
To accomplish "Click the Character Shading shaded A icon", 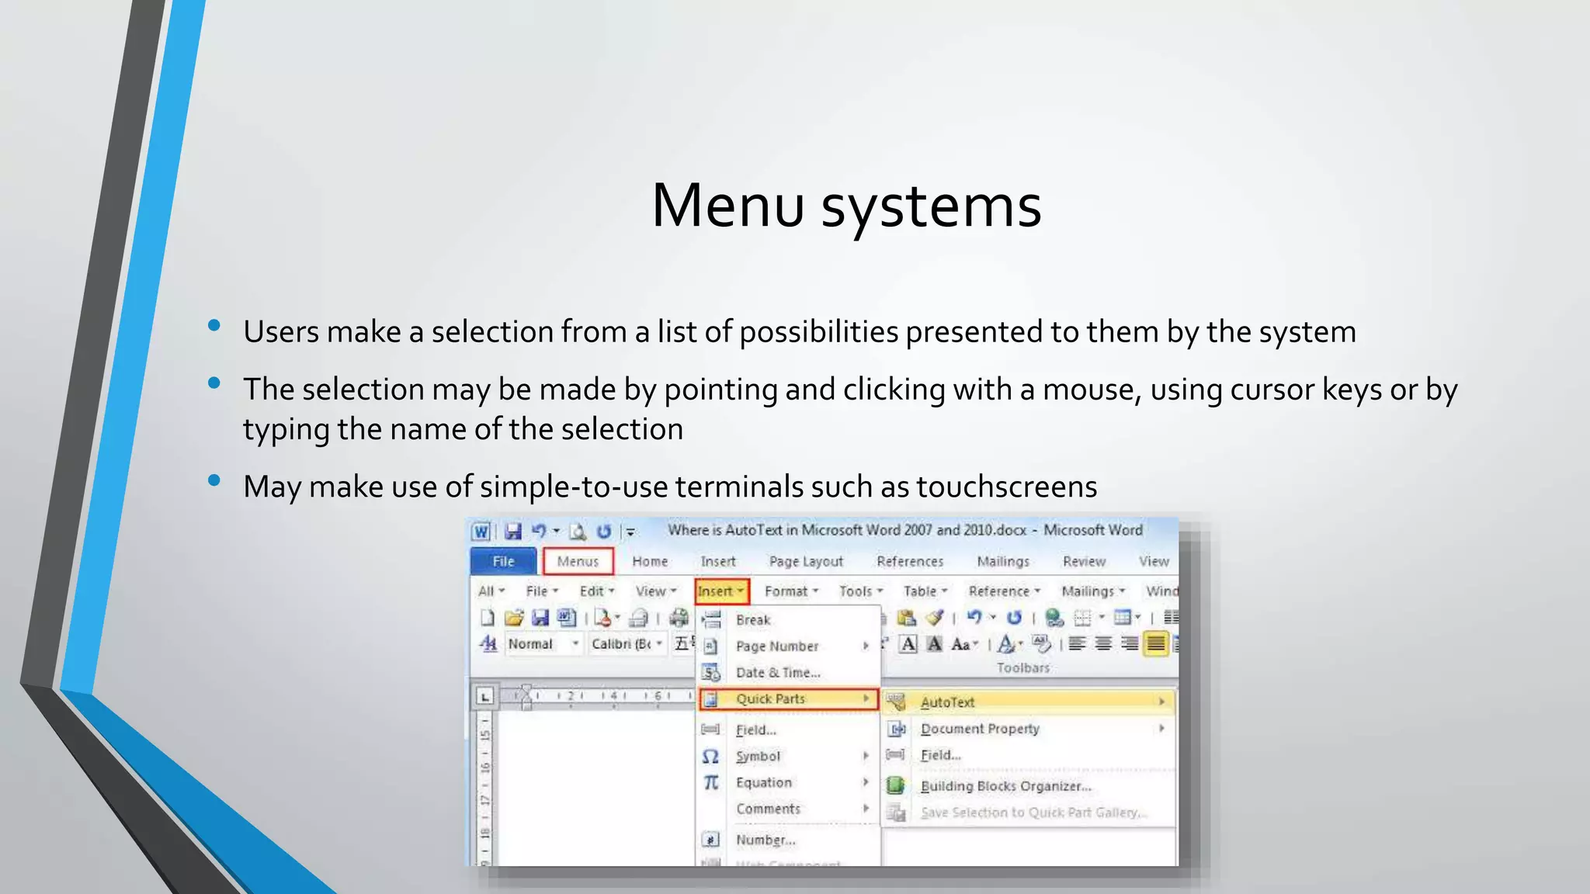I will pyautogui.click(x=935, y=644).
